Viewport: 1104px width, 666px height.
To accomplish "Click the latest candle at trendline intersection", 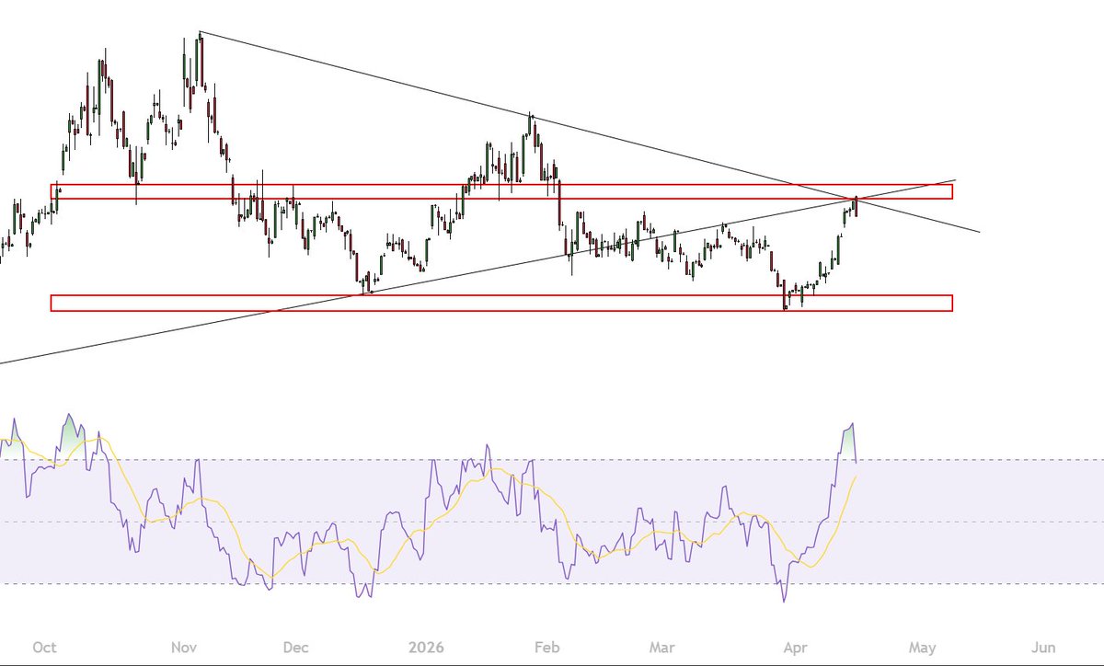I will point(857,206).
